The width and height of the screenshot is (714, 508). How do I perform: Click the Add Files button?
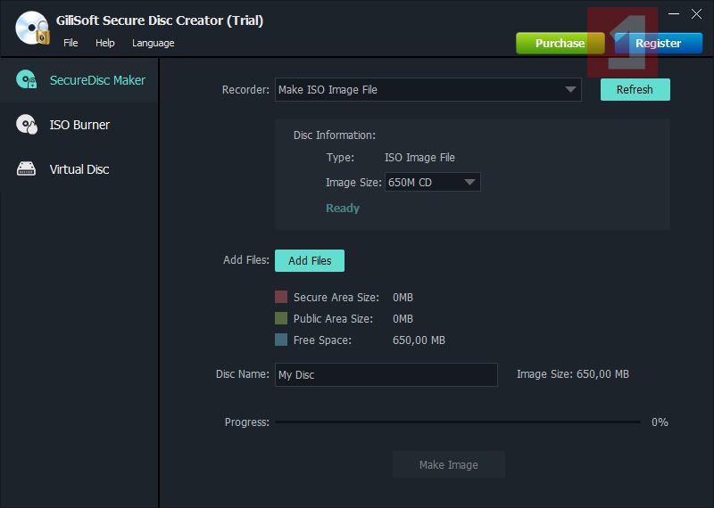point(310,260)
